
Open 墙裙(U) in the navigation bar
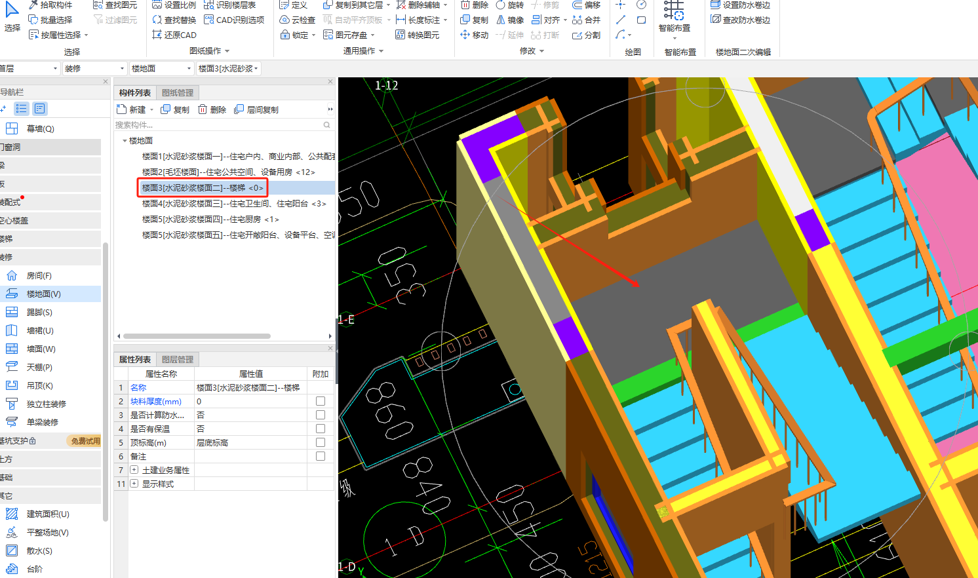39,331
